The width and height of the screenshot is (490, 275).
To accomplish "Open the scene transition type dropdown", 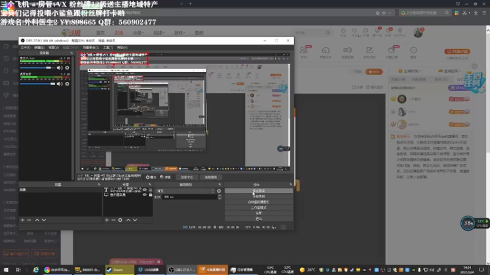I will coord(186,191).
